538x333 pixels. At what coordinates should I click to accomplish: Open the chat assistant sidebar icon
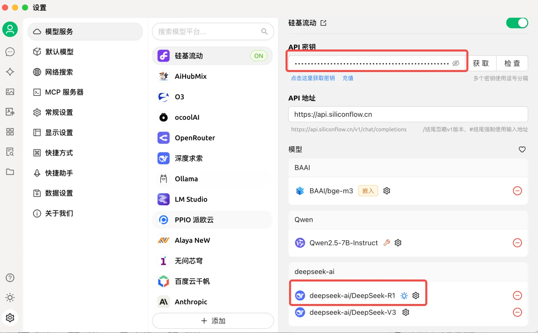tap(10, 52)
